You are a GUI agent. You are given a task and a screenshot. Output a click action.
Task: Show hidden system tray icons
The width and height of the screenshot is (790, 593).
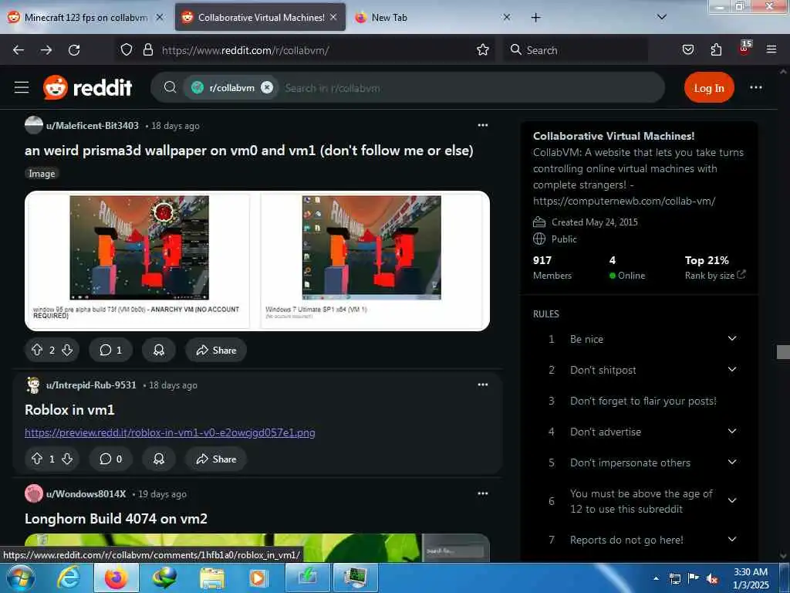(x=656, y=578)
